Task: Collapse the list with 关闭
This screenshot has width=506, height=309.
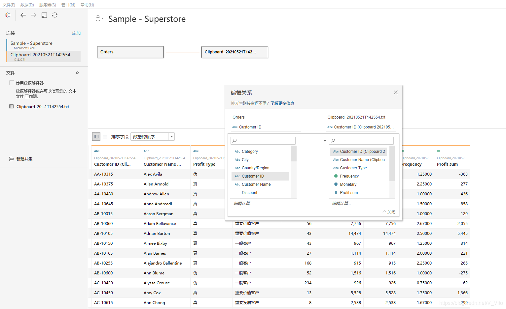Action: pyautogui.click(x=389, y=212)
